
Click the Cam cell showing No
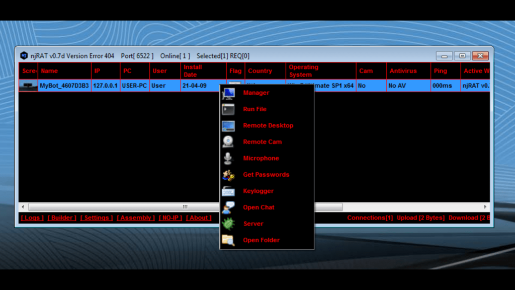pos(372,86)
